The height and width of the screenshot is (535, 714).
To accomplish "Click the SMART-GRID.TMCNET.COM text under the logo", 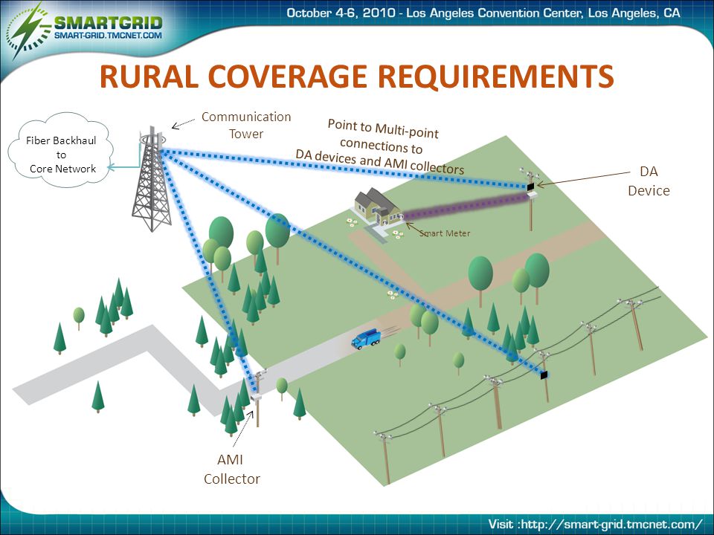I will coord(108,36).
